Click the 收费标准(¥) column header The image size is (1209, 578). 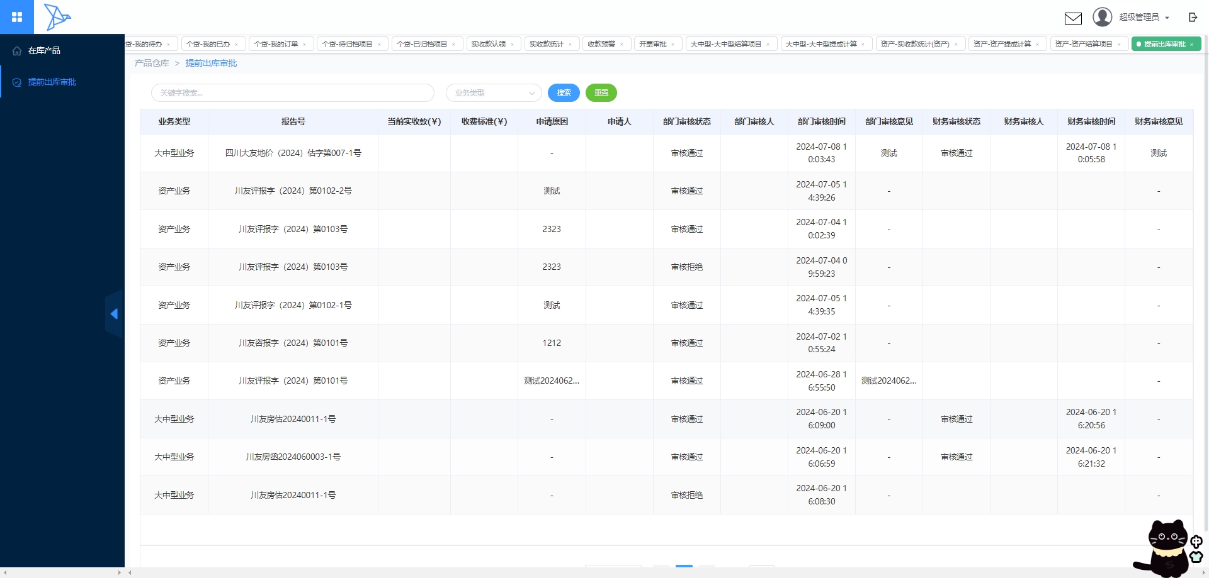pos(484,121)
